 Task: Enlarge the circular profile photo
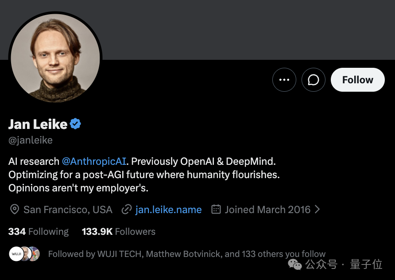[55, 58]
